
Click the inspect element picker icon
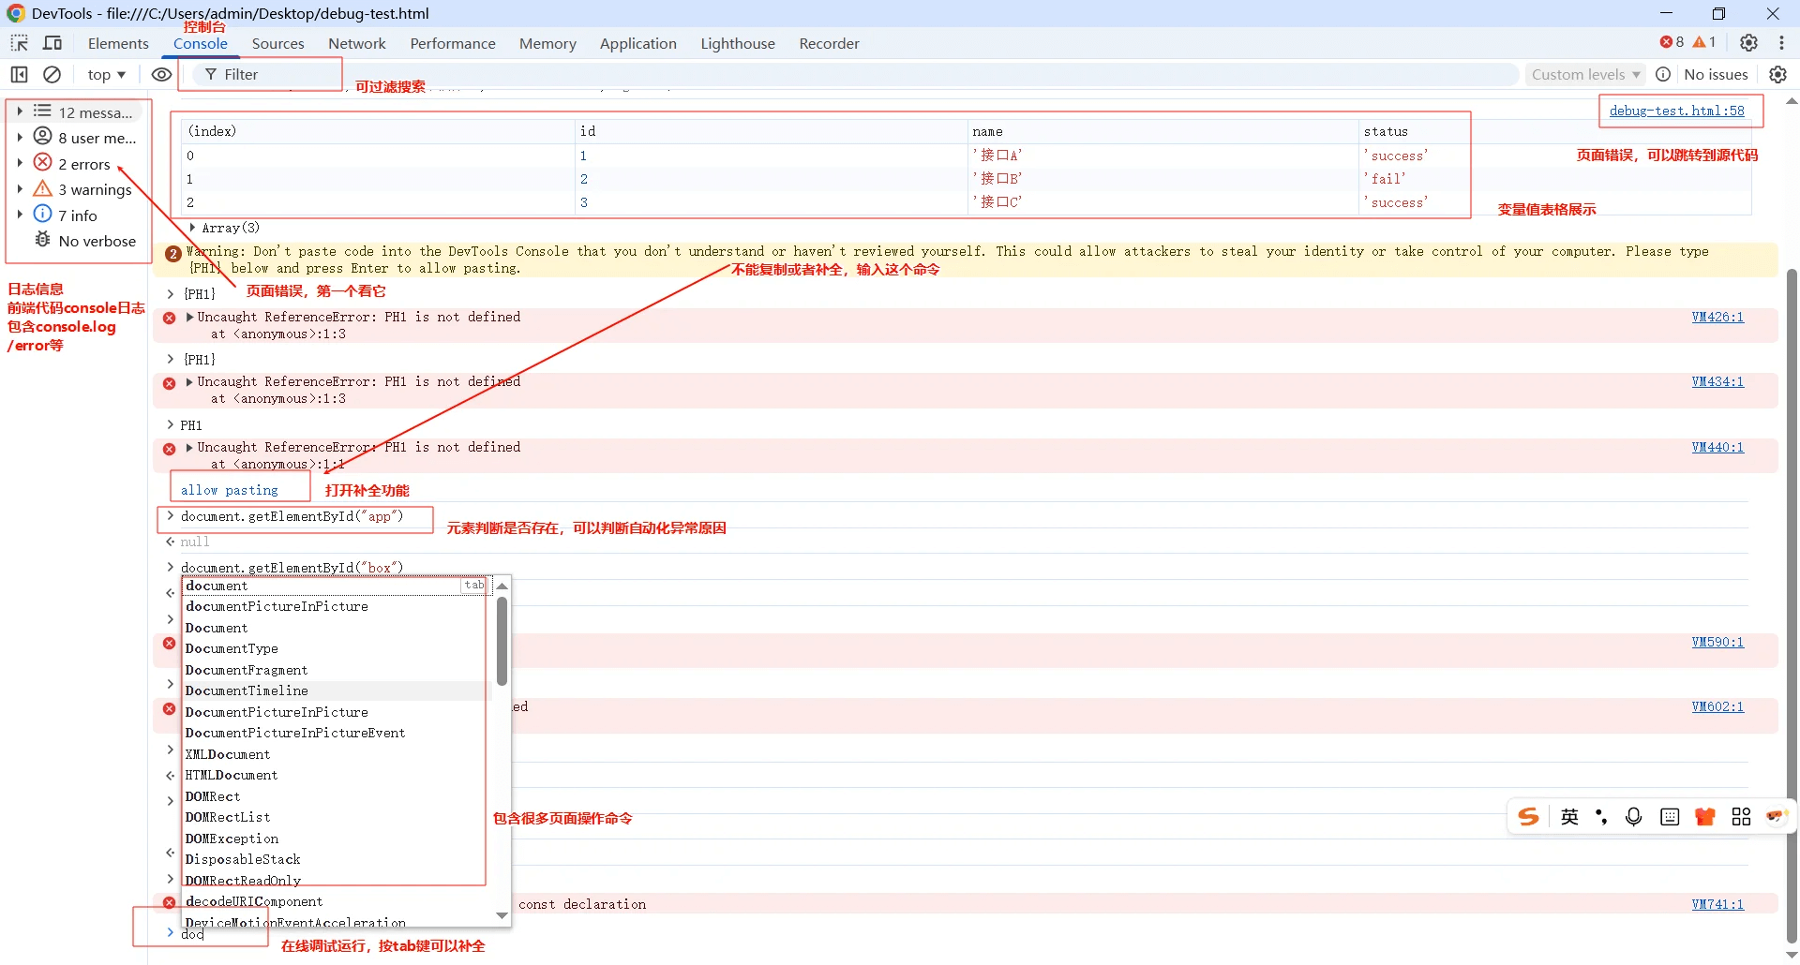[x=19, y=43]
